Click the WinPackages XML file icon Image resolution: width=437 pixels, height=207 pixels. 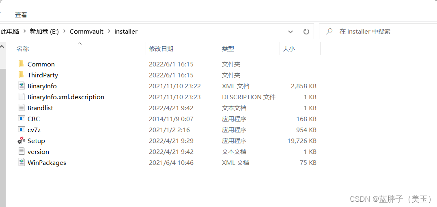pos(22,162)
